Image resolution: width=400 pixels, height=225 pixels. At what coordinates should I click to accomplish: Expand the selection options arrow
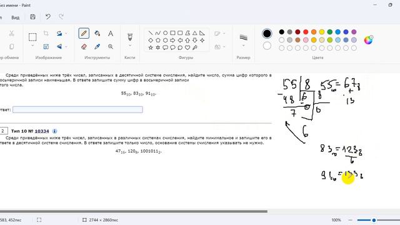tap(32, 46)
